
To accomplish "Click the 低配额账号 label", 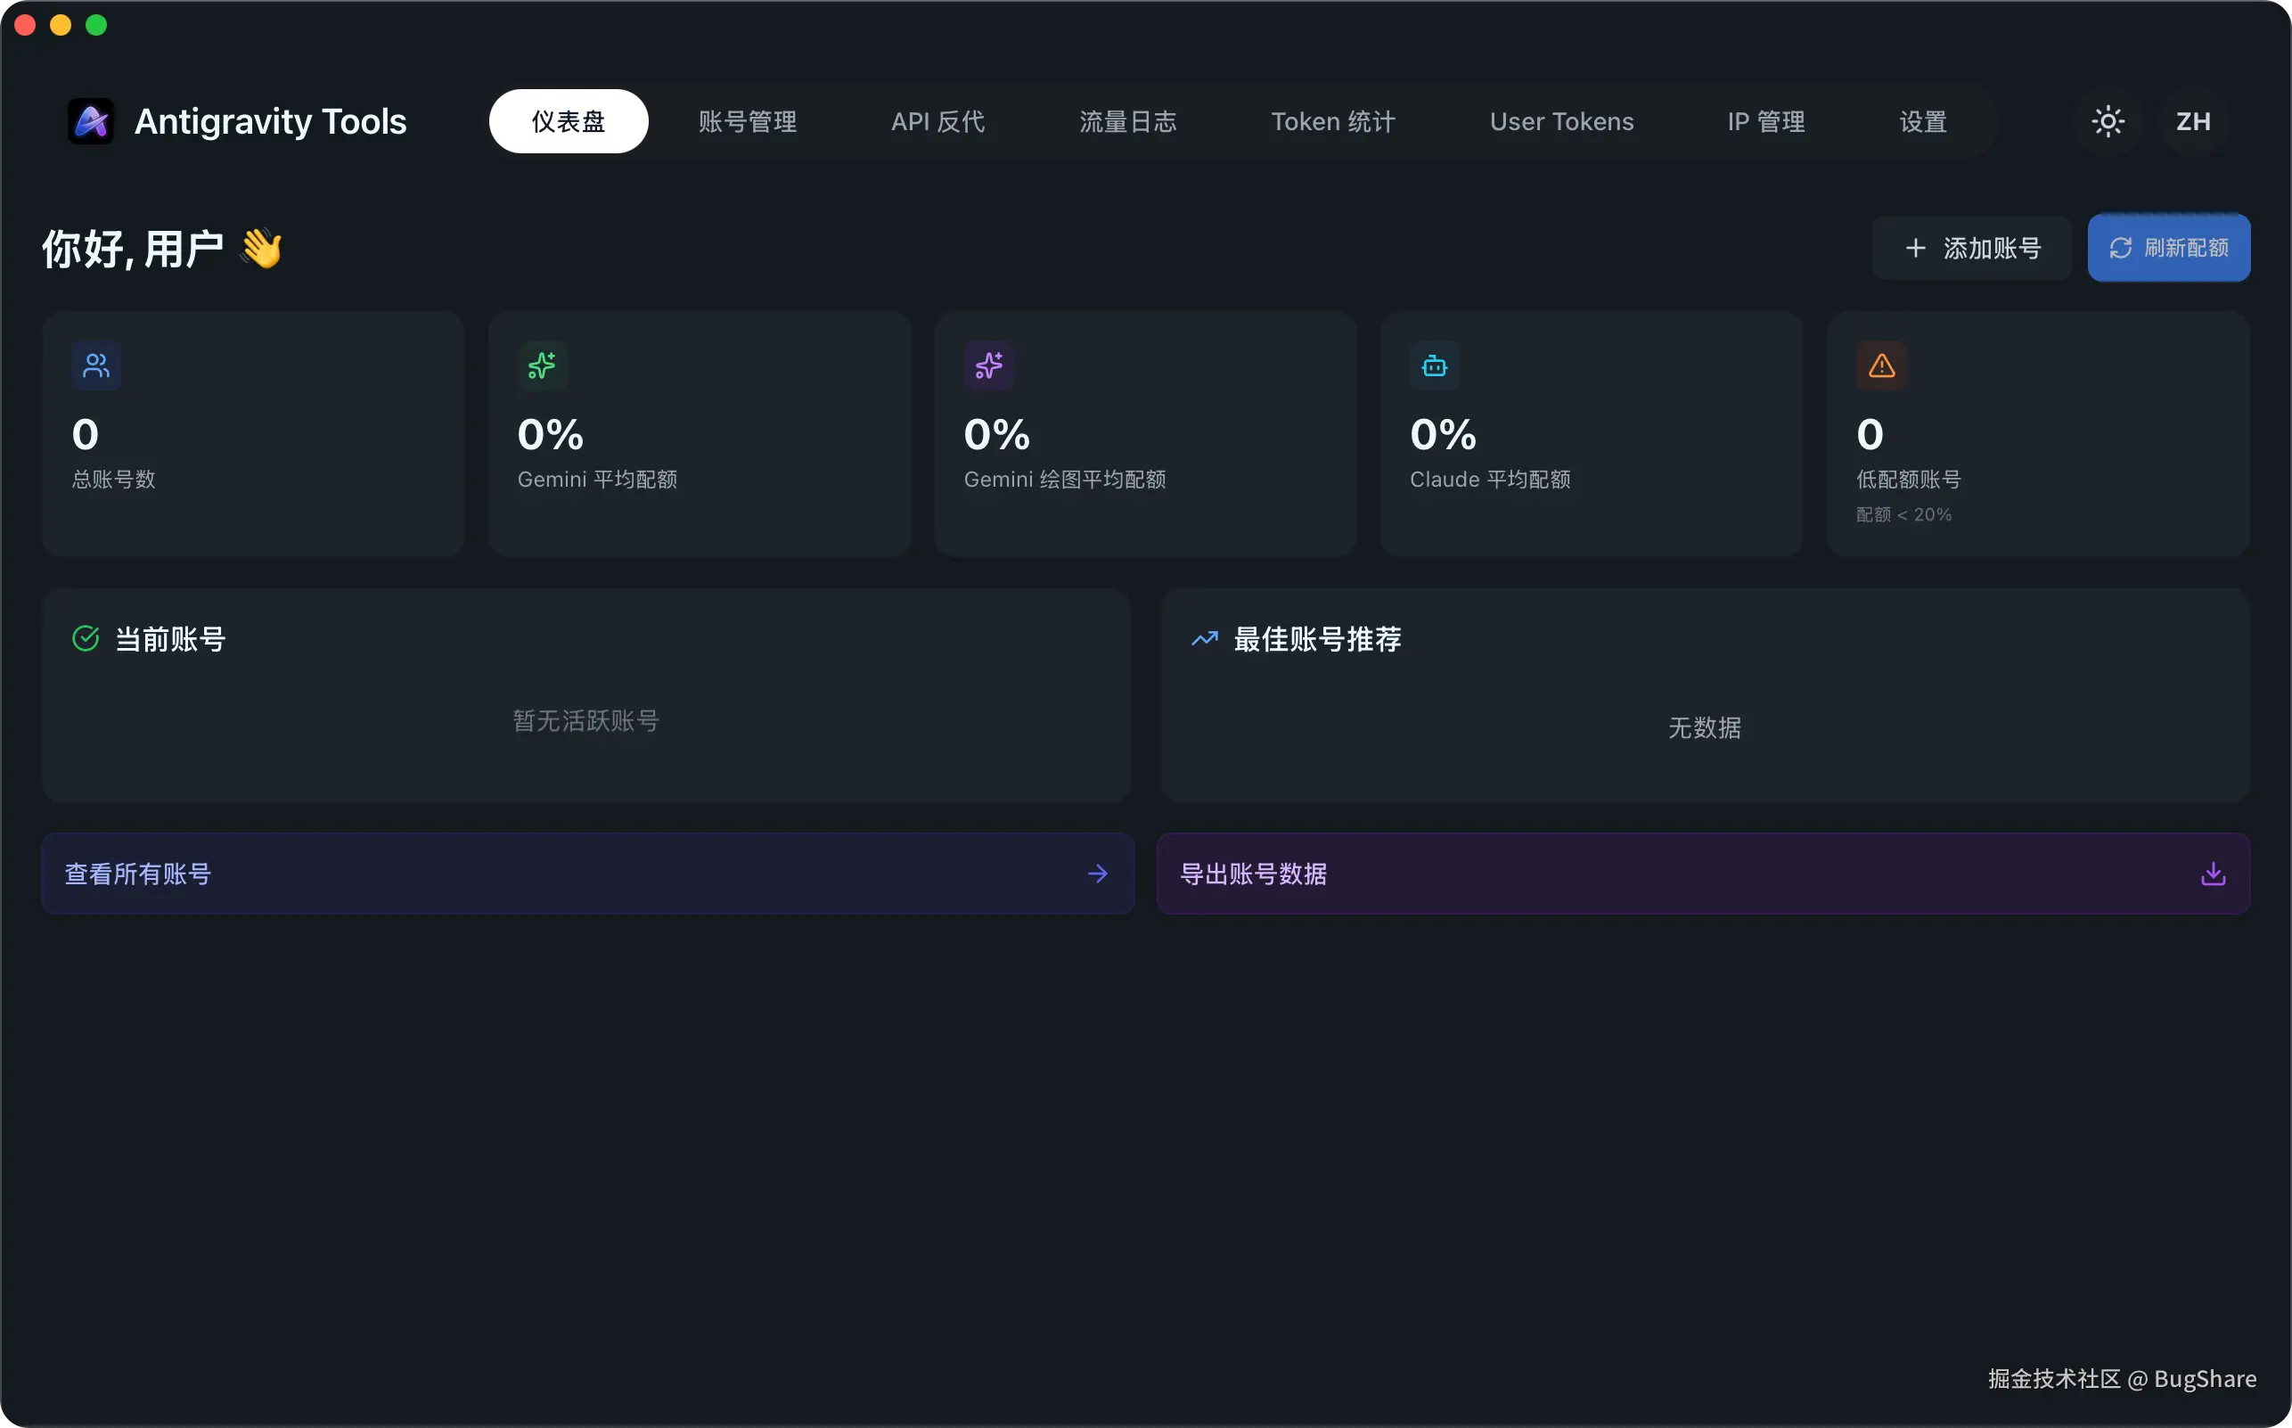I will click(x=1908, y=479).
